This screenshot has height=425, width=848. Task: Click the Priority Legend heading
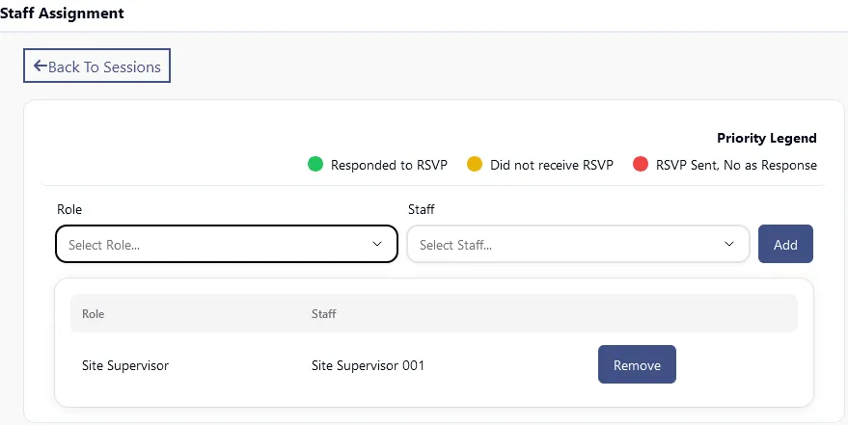766,138
